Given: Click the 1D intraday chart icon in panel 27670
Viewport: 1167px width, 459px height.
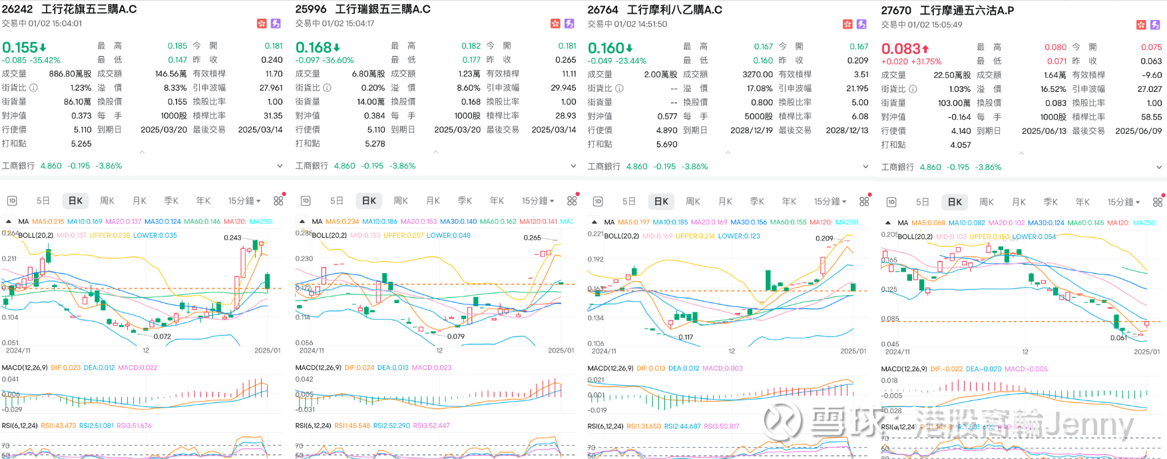Looking at the screenshot, I should (891, 202).
